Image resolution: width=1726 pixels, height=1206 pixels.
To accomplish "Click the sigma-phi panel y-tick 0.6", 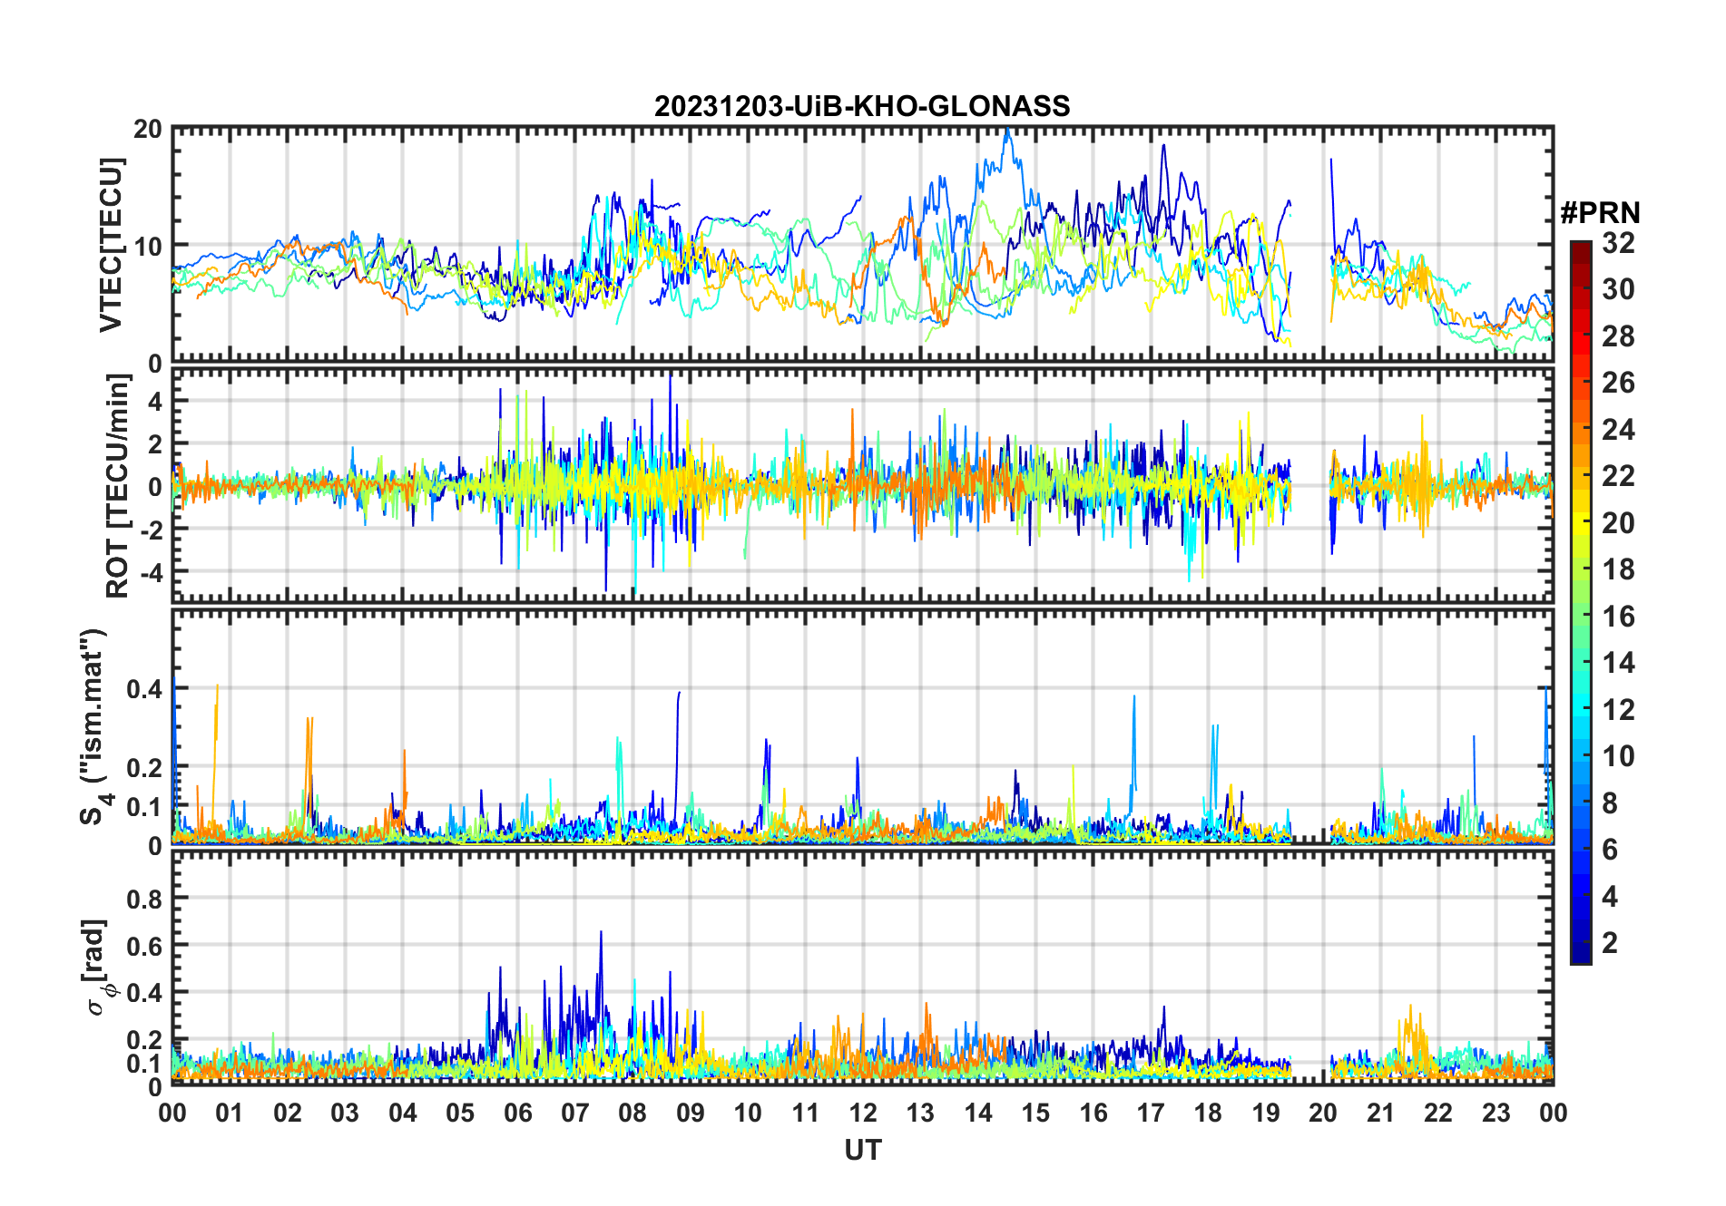I will pyautogui.click(x=143, y=946).
